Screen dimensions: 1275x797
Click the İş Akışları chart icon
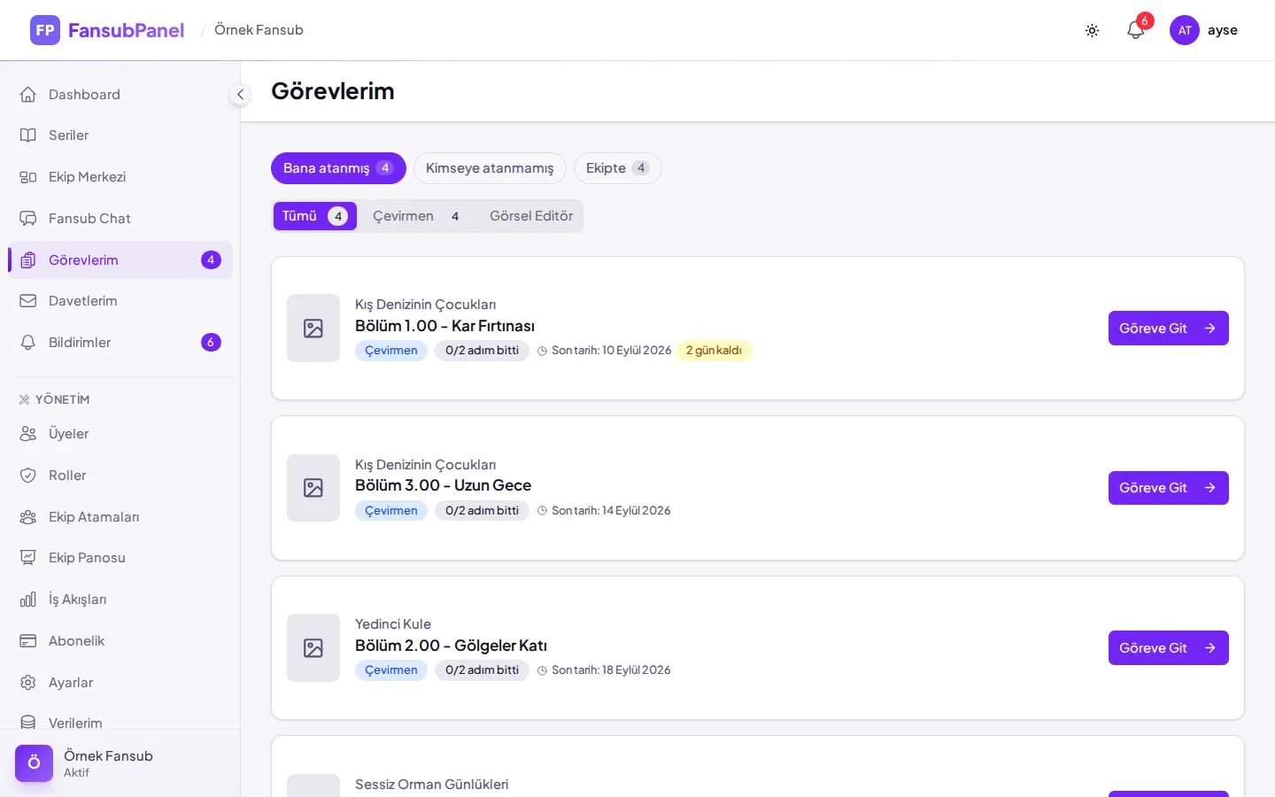(x=28, y=600)
